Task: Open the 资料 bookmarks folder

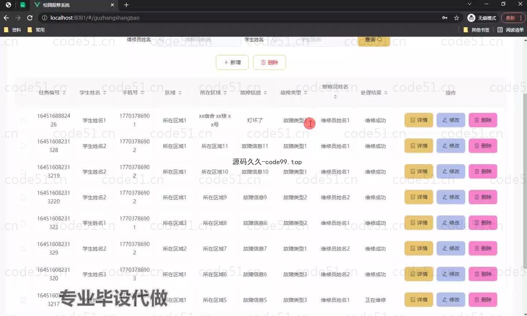Action: point(12,30)
